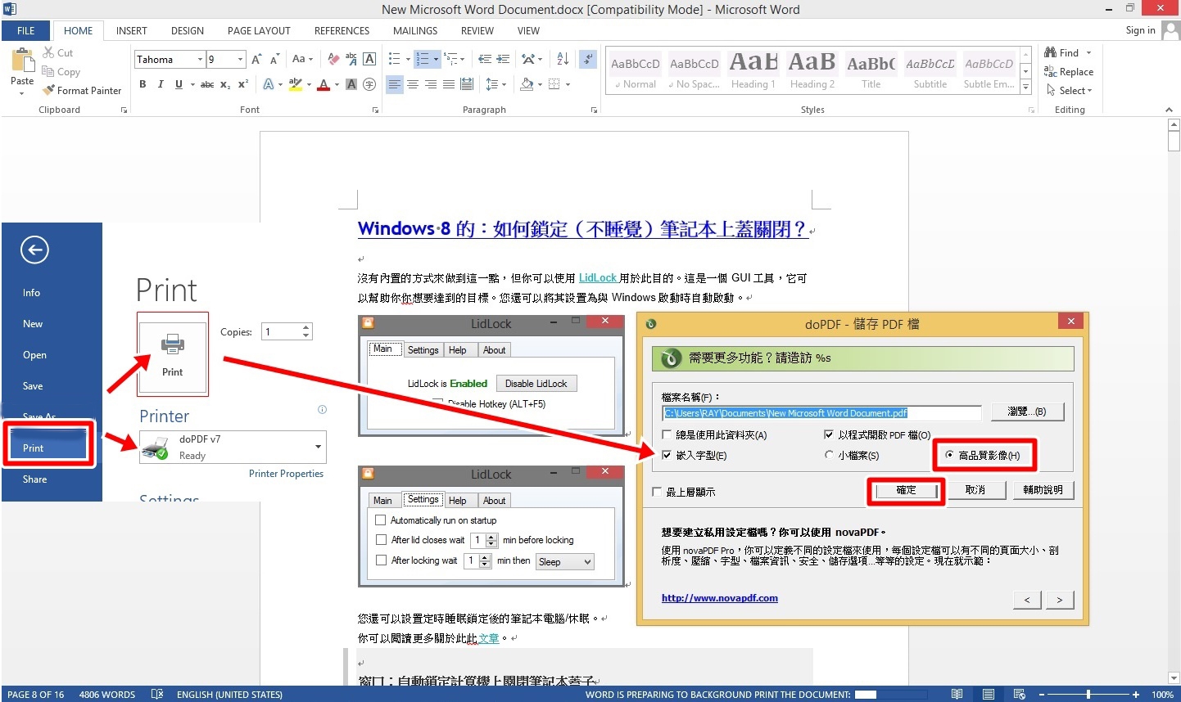Switch to the REVIEW ribbon tab
Viewport: 1181px width, 702px height.
tap(477, 31)
